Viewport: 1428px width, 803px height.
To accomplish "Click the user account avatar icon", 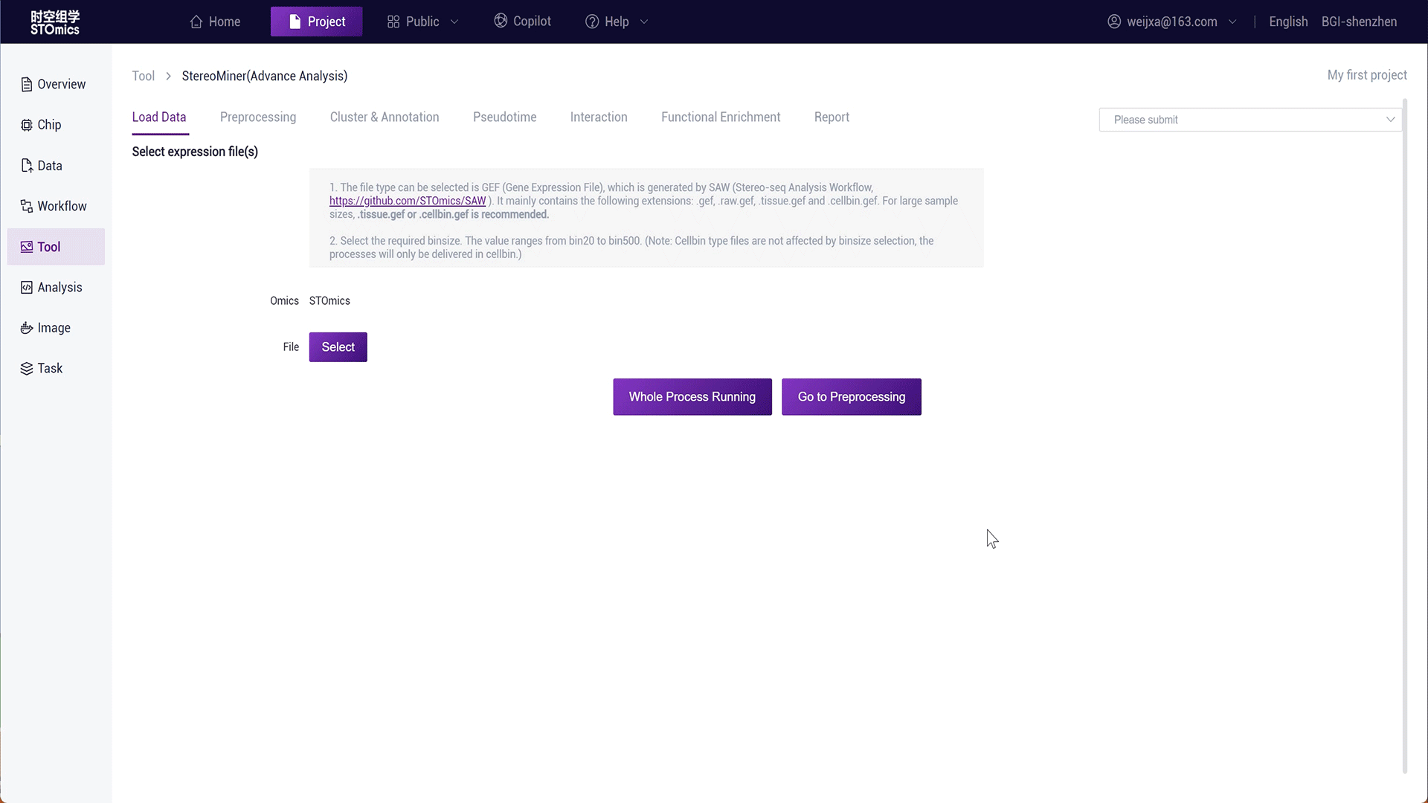I will [x=1114, y=22].
